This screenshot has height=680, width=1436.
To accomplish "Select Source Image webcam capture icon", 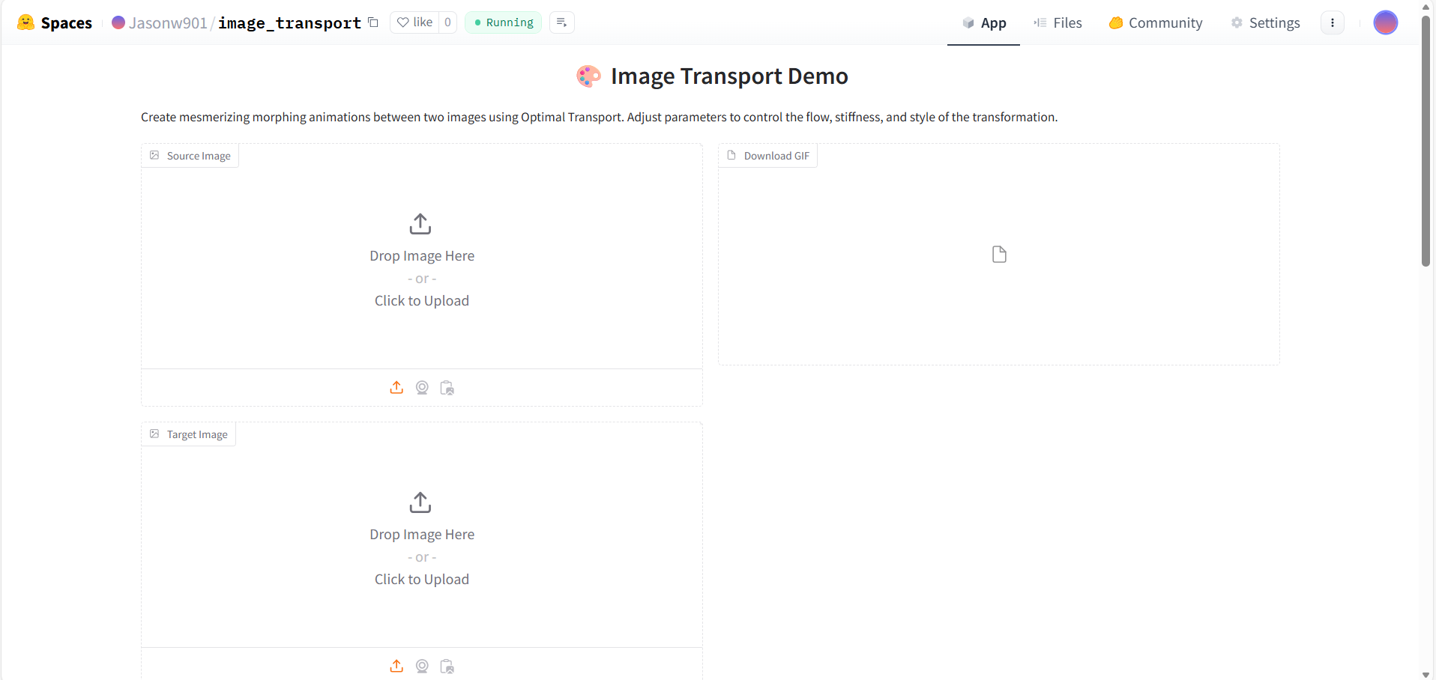I will coord(422,387).
